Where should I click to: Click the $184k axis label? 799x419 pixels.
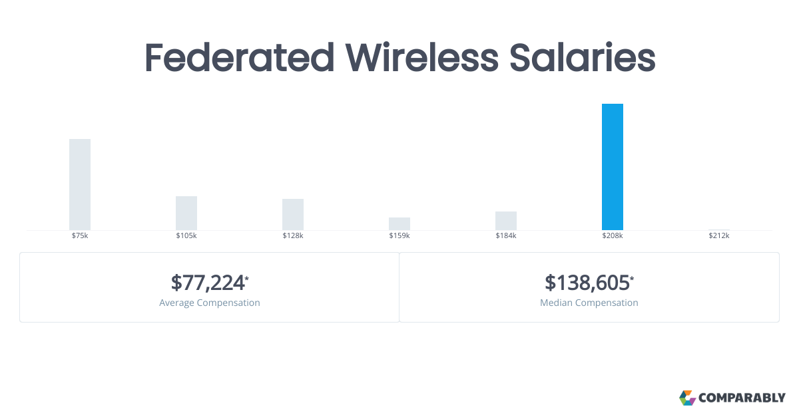pyautogui.click(x=506, y=236)
